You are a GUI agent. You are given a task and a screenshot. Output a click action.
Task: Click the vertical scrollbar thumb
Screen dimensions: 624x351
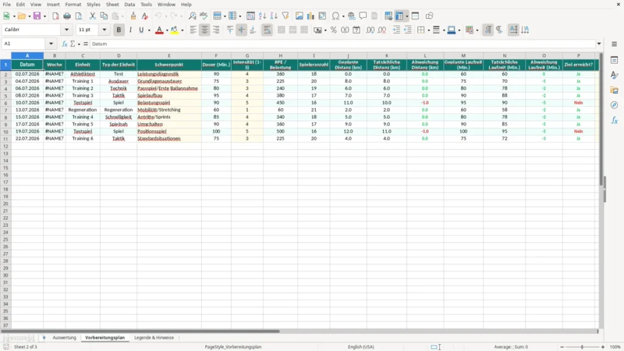tap(601, 119)
